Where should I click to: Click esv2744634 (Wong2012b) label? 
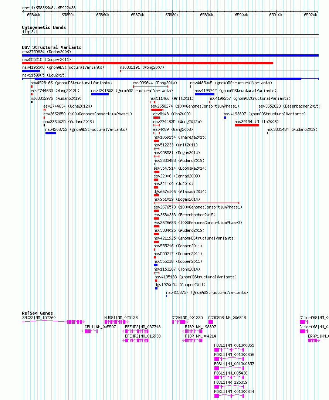[x=68, y=106]
